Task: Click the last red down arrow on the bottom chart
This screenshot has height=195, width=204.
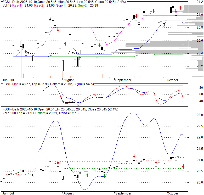Action: coord(183,166)
